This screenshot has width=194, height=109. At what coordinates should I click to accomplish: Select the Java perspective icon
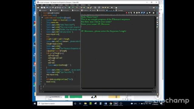[157, 8]
